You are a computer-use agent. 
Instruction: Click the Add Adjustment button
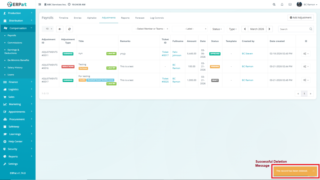click(301, 18)
